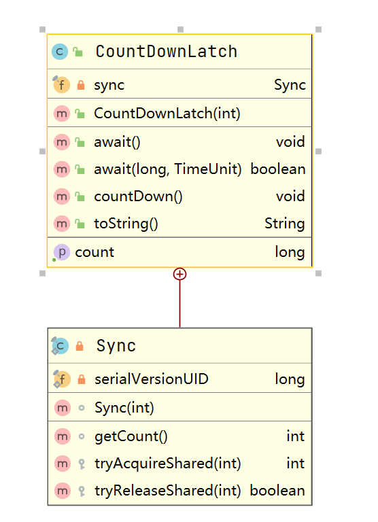Click the top-left selection handle

pos(42,29)
